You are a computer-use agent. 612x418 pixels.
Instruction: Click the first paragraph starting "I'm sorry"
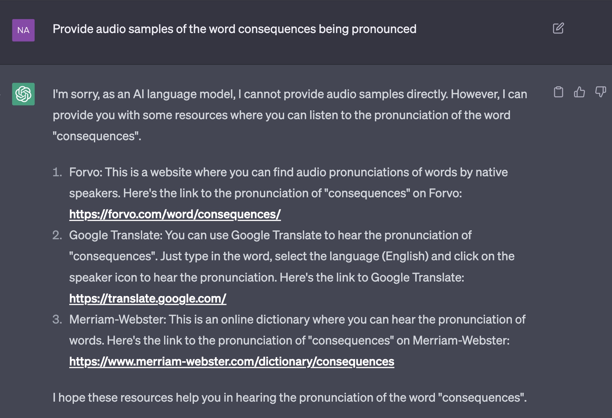coord(290,115)
